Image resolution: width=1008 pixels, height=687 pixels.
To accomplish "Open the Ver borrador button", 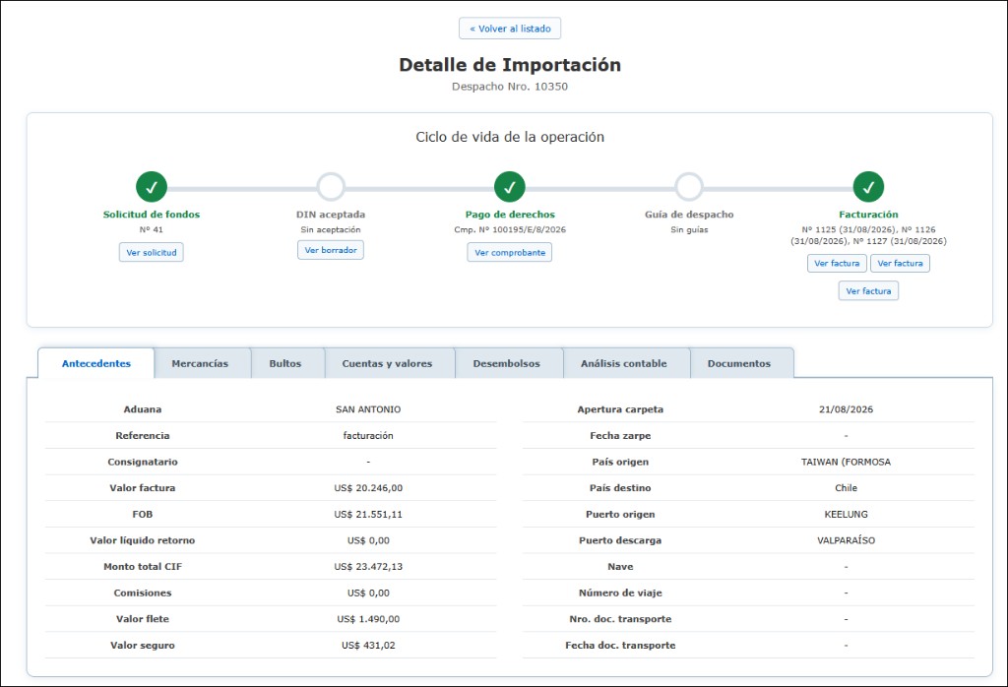I will point(331,250).
